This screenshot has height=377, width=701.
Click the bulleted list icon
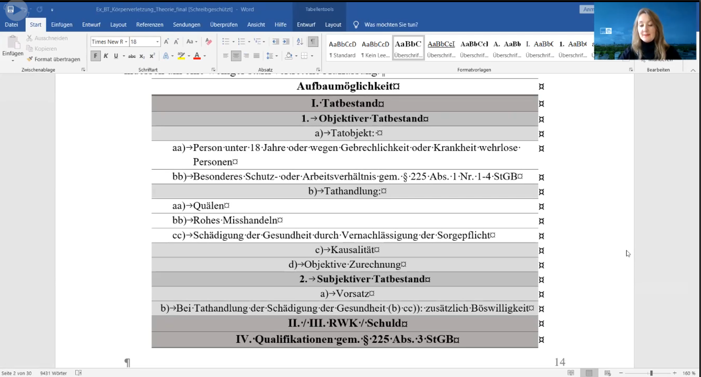coord(226,42)
